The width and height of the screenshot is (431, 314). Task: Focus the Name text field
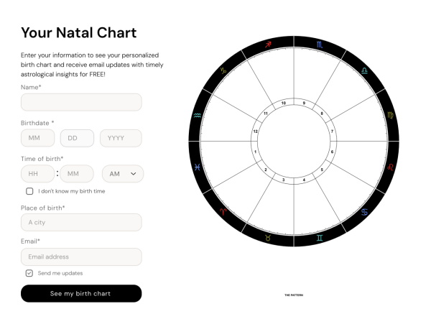(x=81, y=102)
